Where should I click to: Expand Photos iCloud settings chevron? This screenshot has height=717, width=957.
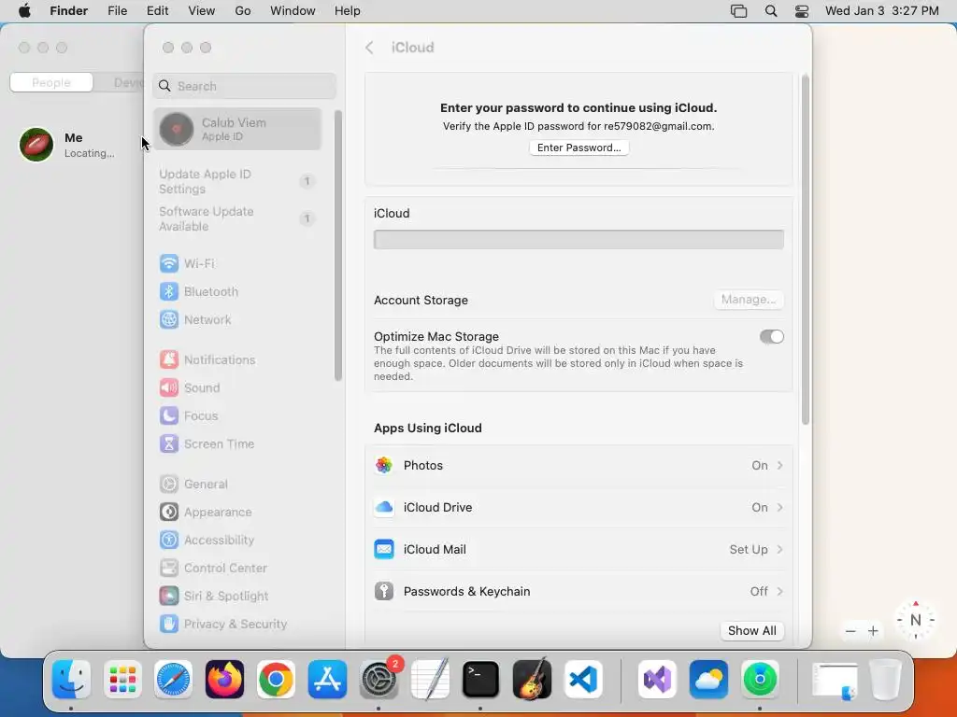pyautogui.click(x=780, y=465)
